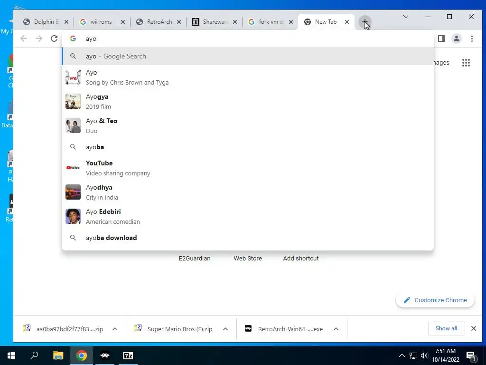Click the Chrome taskbar icon

pyautogui.click(x=82, y=355)
